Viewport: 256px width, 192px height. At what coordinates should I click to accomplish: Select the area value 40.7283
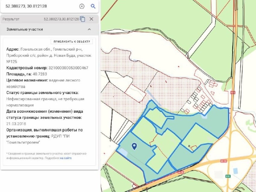[40, 74]
